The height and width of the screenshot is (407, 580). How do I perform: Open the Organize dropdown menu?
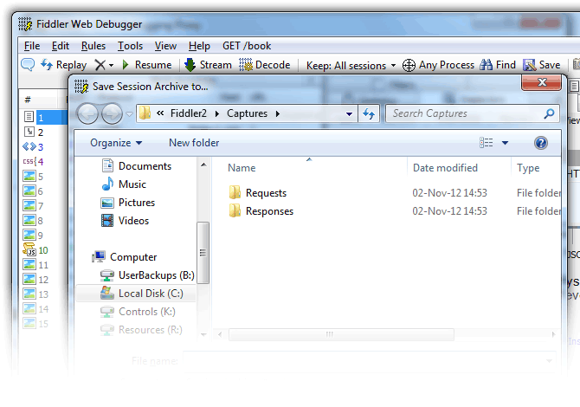[x=116, y=143]
